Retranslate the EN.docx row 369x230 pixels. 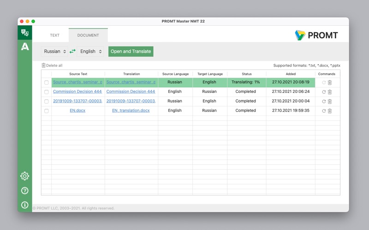coord(324,111)
